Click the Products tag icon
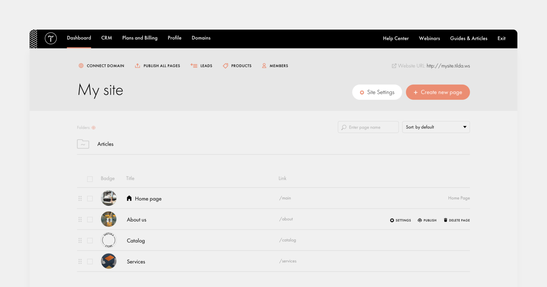 [225, 66]
